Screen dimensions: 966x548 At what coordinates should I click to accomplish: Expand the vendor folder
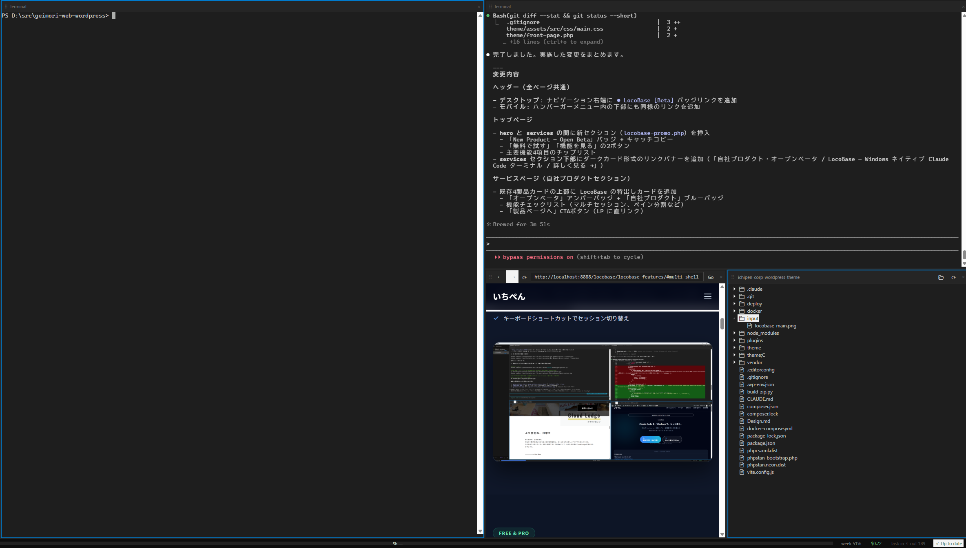tap(735, 362)
